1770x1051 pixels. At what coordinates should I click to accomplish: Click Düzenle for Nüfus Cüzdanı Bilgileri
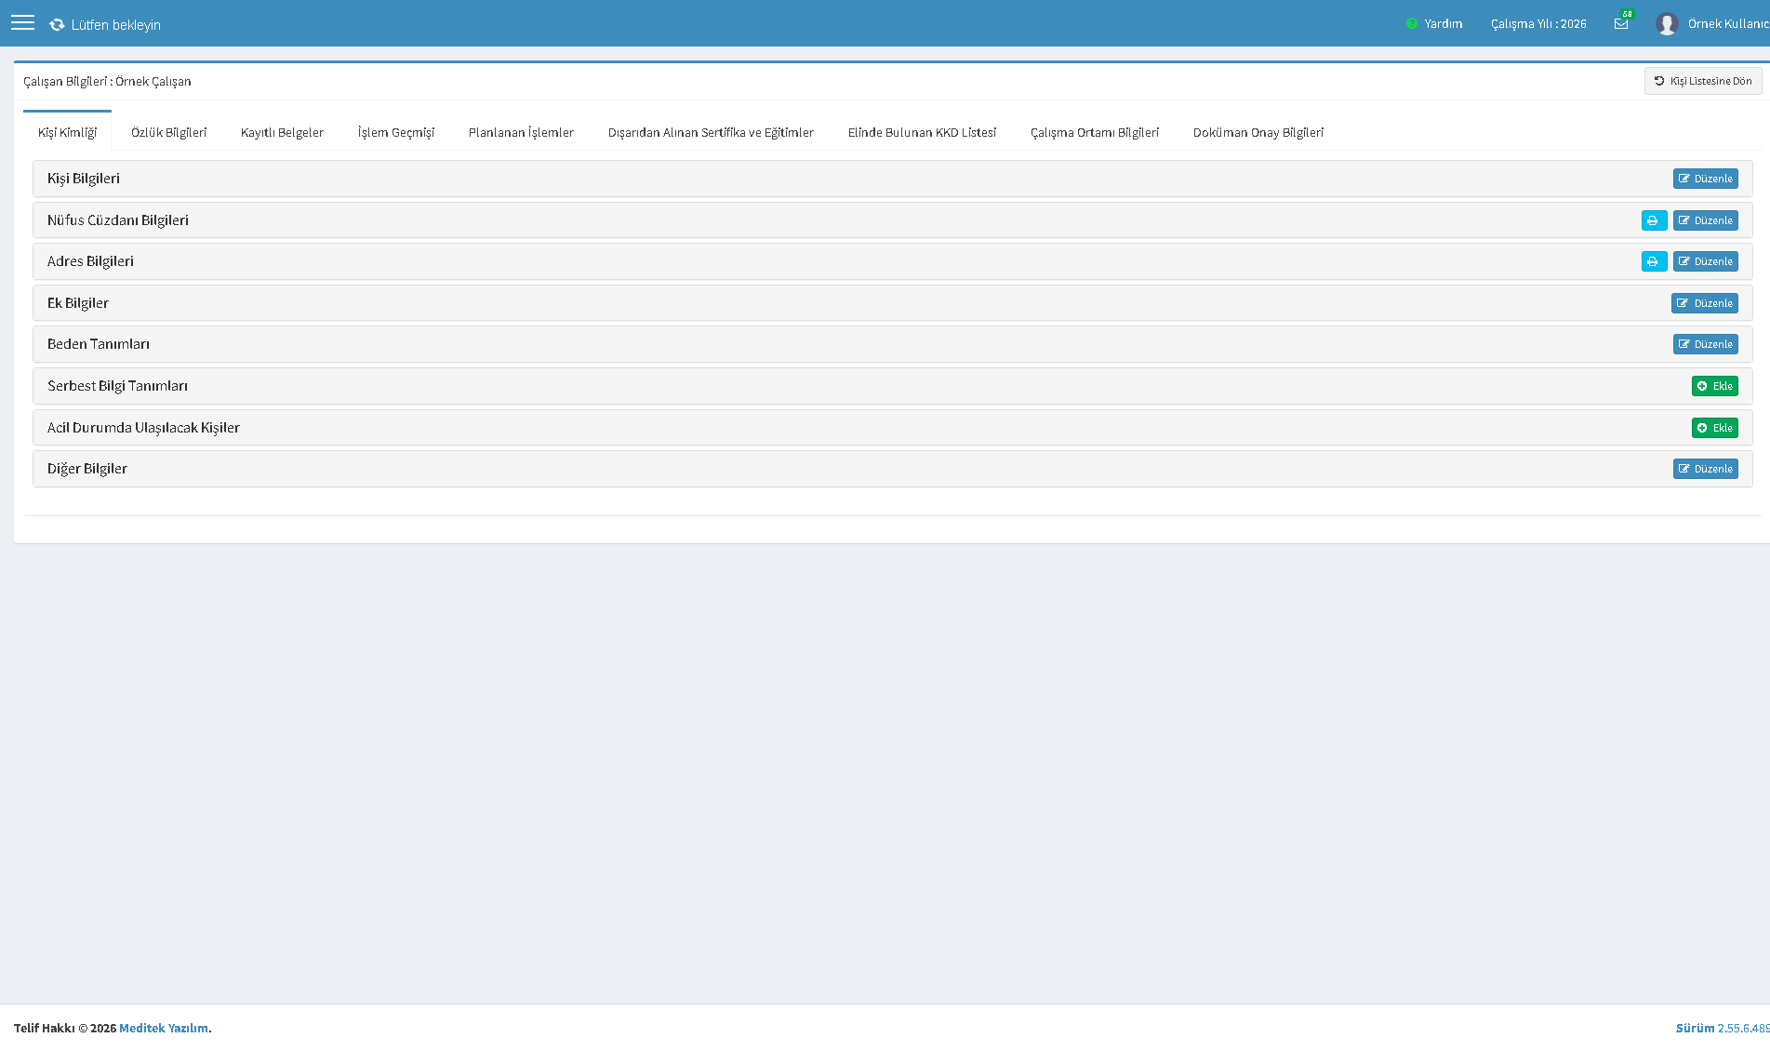(x=1705, y=220)
